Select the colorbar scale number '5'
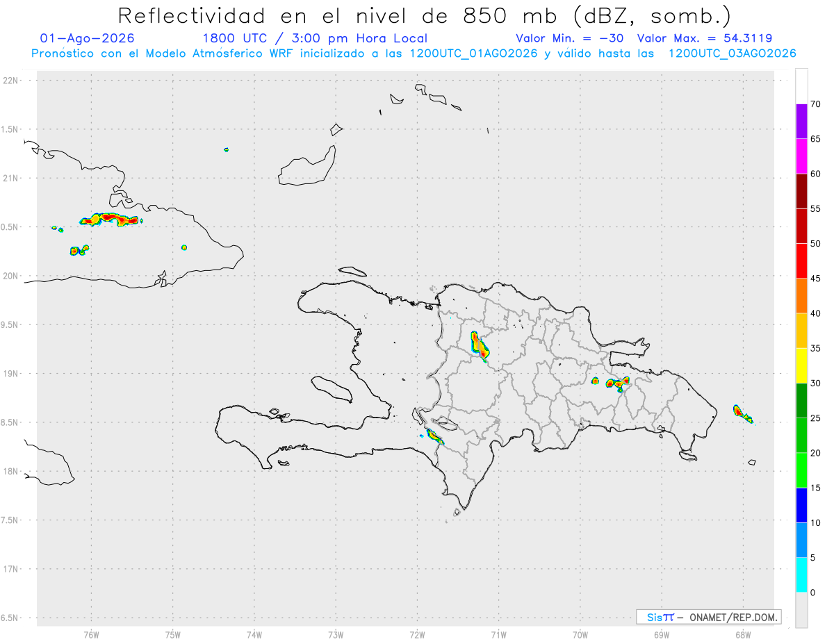 [x=813, y=558]
